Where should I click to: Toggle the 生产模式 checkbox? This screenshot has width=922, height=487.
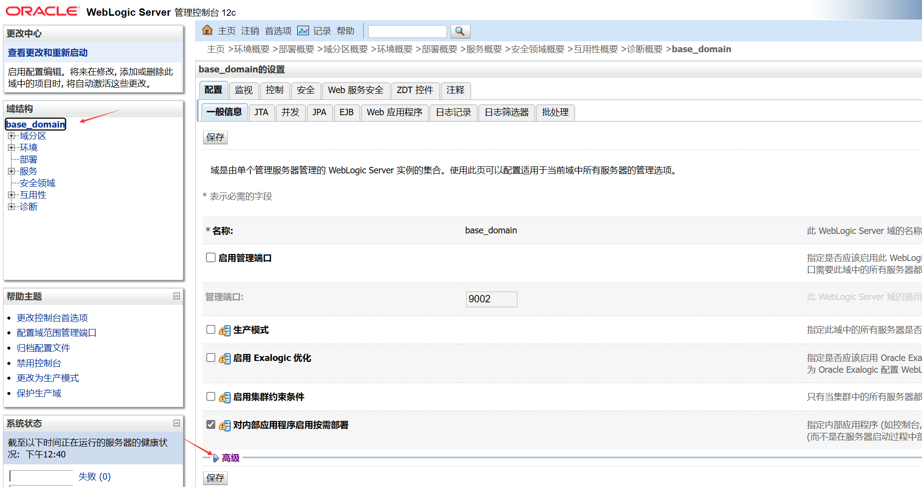211,329
